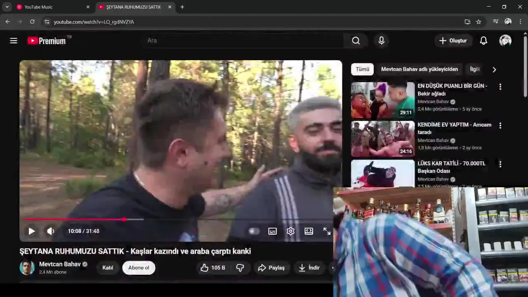The image size is (528, 297).
Task: Open LÜKS KAR TATİLİ video title
Action: (451, 167)
